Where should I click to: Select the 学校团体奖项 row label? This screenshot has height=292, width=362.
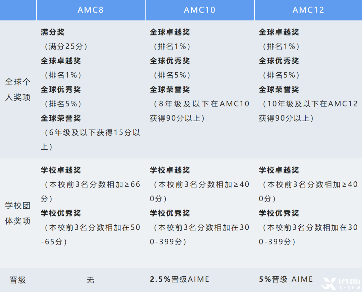(18, 213)
